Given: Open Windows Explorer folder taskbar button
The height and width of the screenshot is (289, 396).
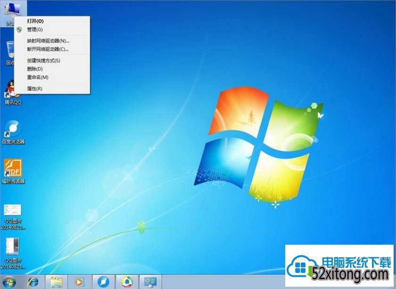Looking at the screenshot, I should coord(56,282).
